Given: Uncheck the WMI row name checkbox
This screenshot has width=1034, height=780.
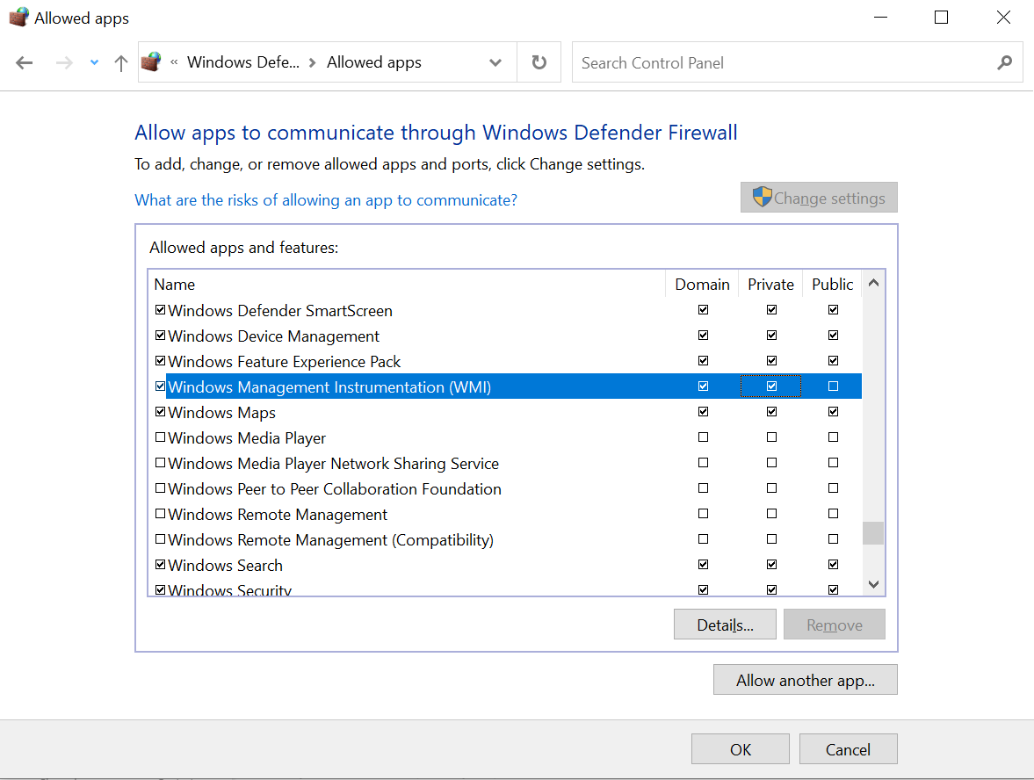Looking at the screenshot, I should pyautogui.click(x=160, y=386).
